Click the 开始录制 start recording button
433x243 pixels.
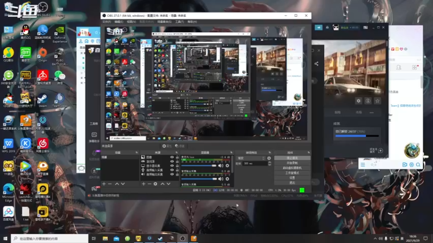[292, 163]
